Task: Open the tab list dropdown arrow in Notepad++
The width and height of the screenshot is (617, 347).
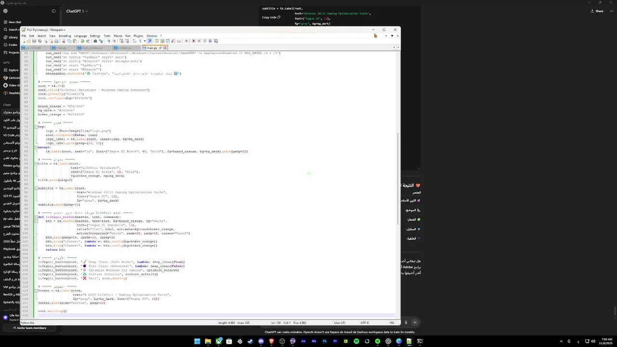Action: (392, 36)
